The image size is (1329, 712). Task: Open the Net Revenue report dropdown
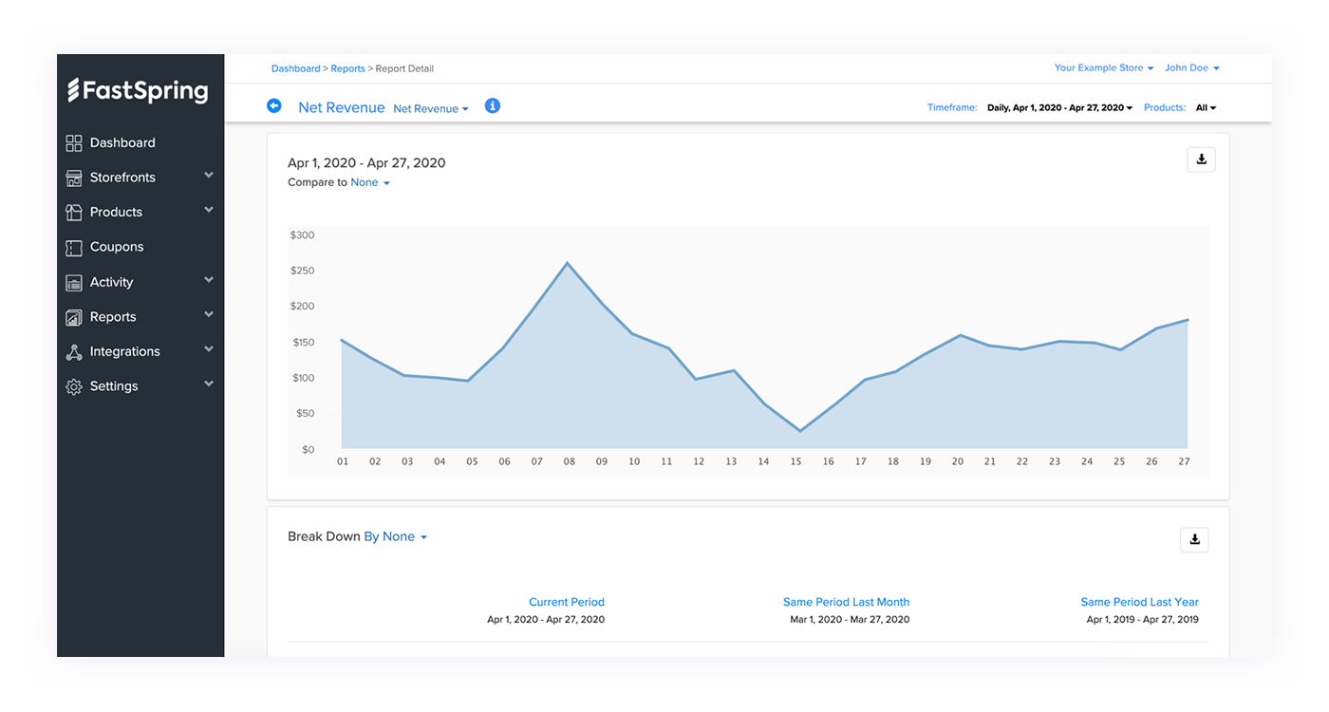431,109
